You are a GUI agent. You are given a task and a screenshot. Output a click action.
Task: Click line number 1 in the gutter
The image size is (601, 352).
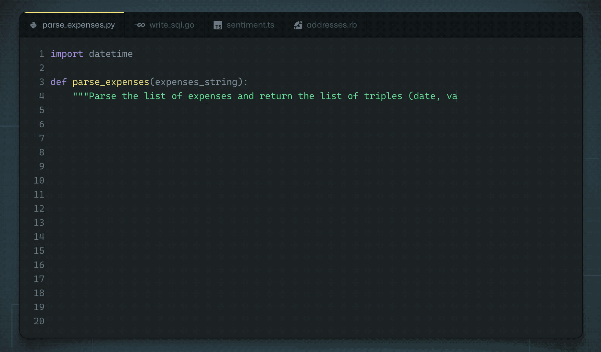pyautogui.click(x=41, y=54)
